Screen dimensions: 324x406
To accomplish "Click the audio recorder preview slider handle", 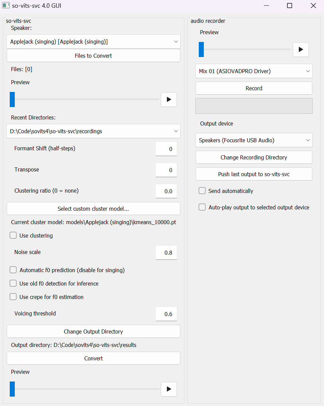I will (201, 50).
